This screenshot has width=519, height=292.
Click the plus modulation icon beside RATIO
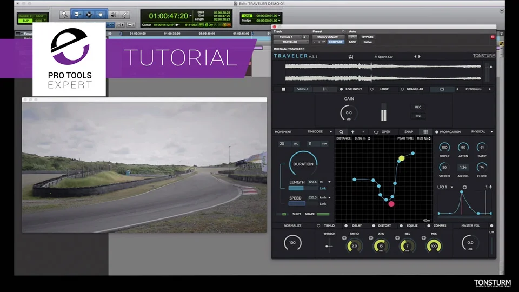click(x=344, y=238)
